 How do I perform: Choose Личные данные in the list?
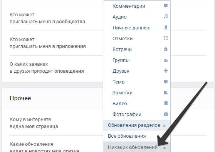point(137,28)
